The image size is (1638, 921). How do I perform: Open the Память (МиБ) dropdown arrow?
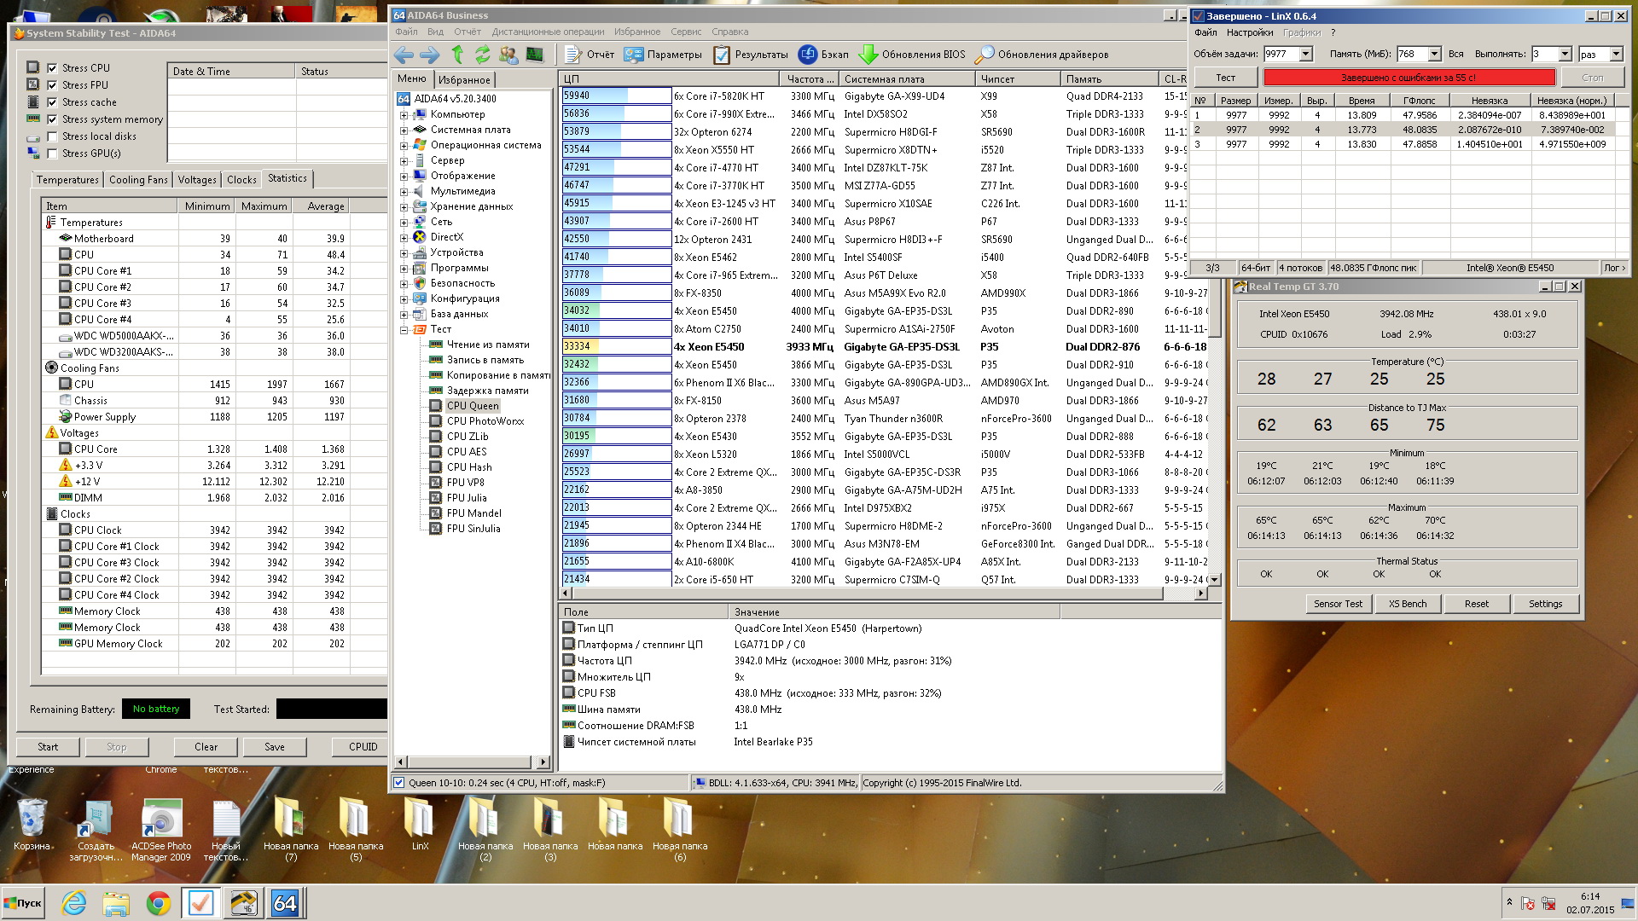tap(1434, 55)
